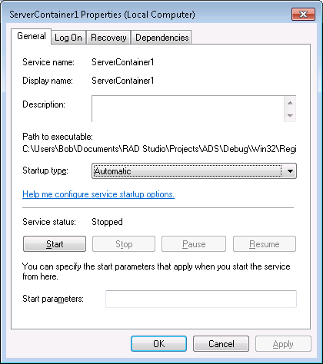This screenshot has height=364, width=323.
Task: Click inside the Description text box
Action: point(188,108)
